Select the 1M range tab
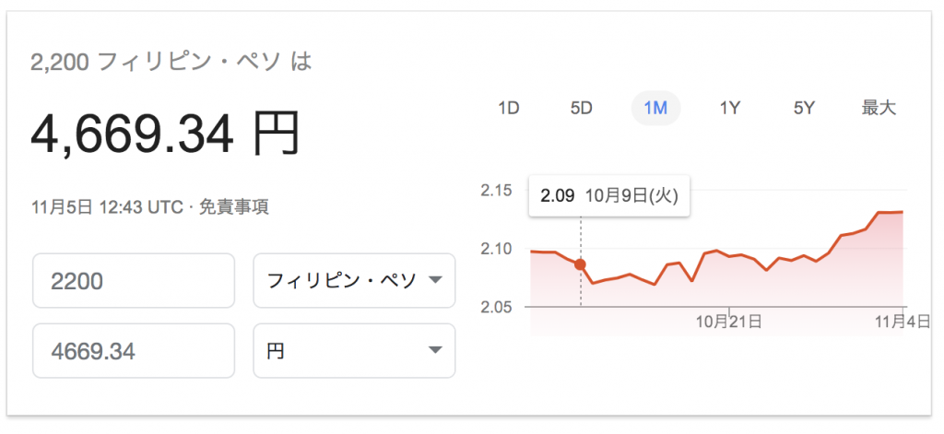The height and width of the screenshot is (434, 944). pyautogui.click(x=655, y=109)
